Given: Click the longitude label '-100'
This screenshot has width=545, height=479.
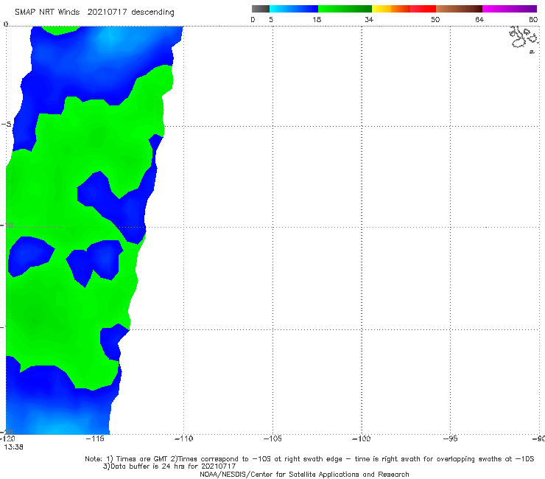Looking at the screenshot, I should pyautogui.click(x=362, y=438).
